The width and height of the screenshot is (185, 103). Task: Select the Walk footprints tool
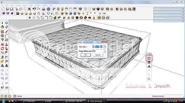(2, 87)
